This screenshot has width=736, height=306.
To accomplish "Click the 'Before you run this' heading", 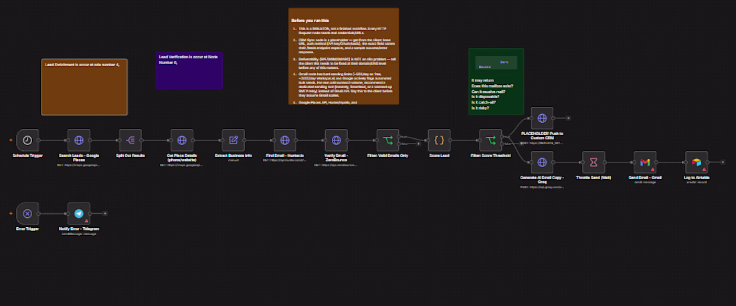I will (310, 21).
